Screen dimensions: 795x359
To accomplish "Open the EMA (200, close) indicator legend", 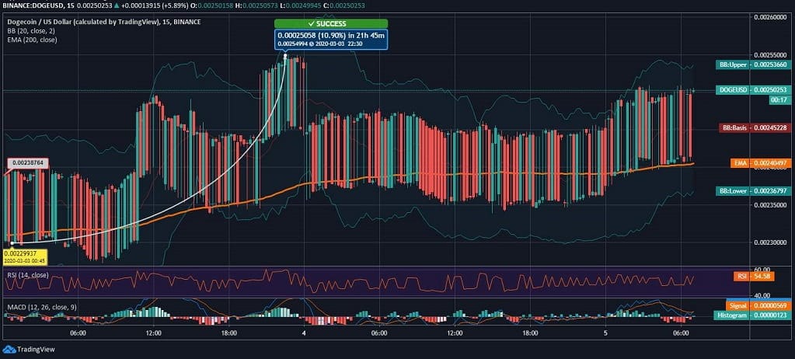I will pos(32,40).
